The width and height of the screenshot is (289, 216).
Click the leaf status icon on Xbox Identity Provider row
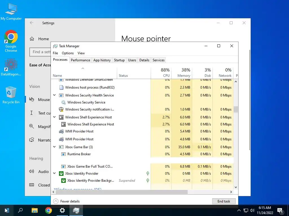[148, 173]
